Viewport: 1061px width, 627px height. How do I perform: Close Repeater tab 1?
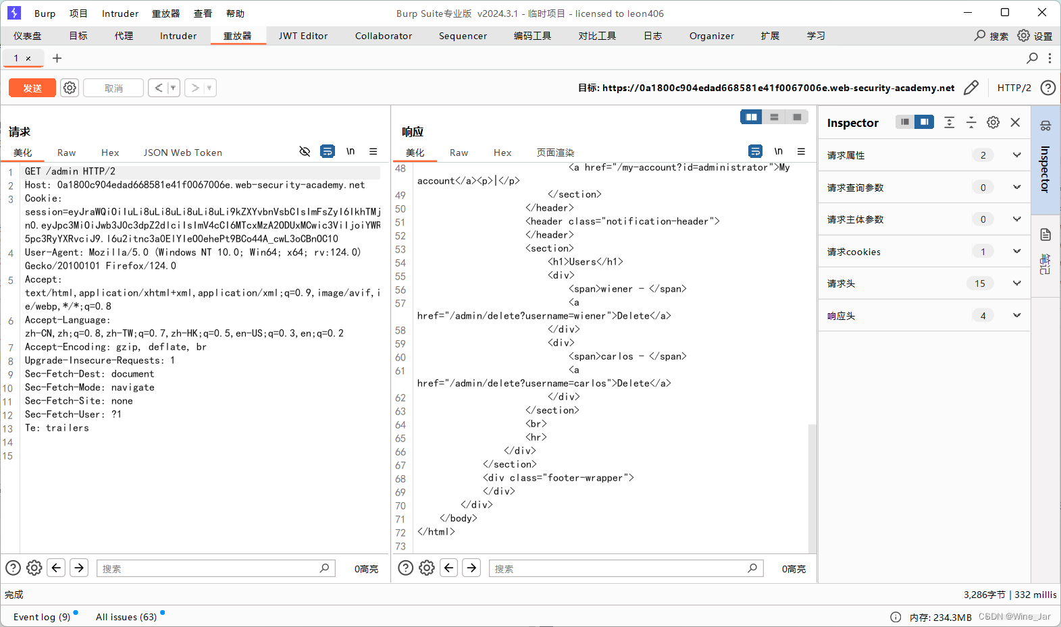click(x=28, y=59)
